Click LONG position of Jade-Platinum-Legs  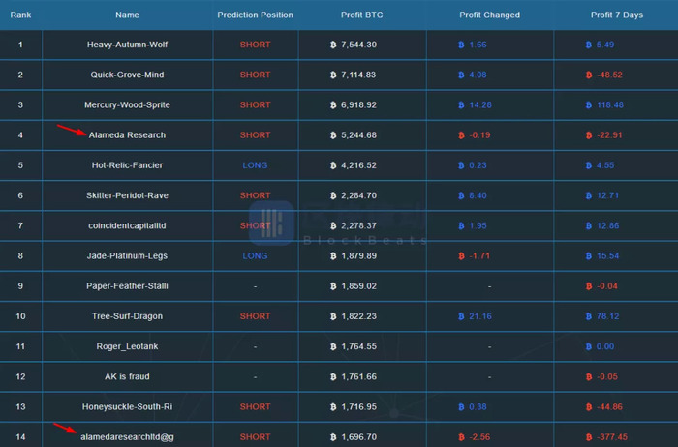click(x=255, y=256)
